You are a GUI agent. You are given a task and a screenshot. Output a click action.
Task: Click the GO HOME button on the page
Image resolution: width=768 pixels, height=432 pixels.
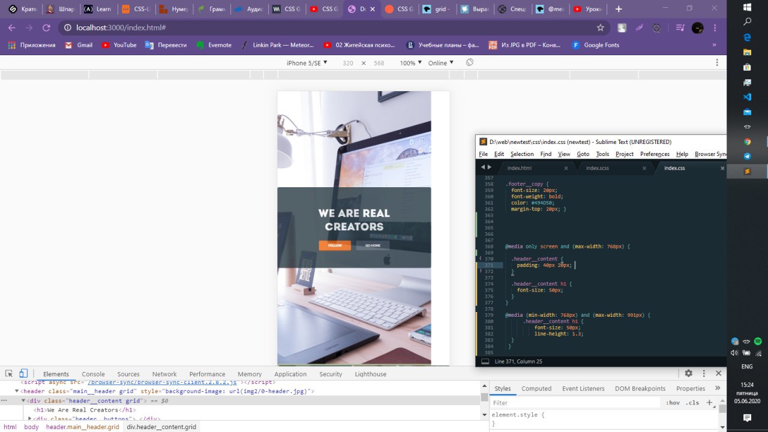[373, 245]
